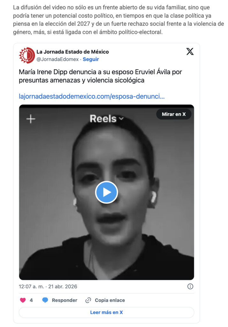The height and width of the screenshot is (327, 228).
Task: Select the Copia enlace text
Action: pos(110,300)
